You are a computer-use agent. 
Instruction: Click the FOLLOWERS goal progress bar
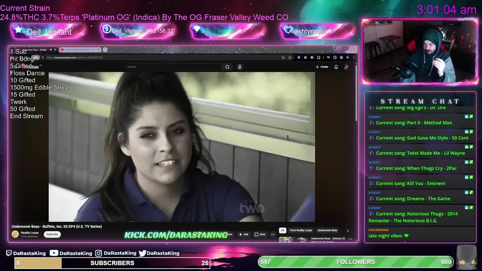(356, 262)
